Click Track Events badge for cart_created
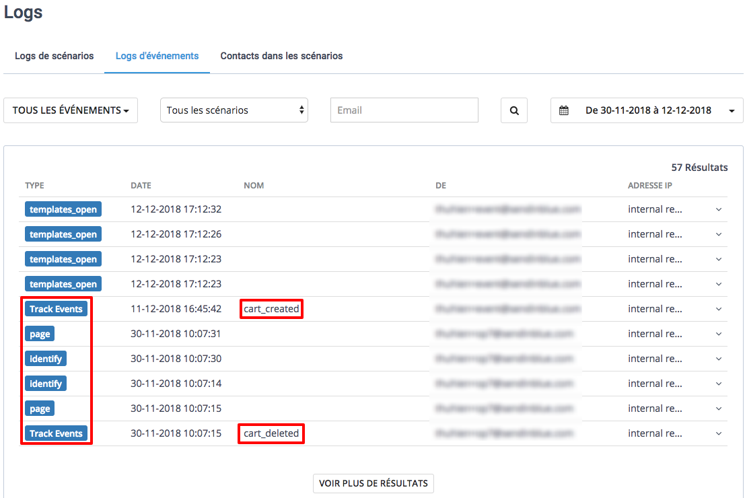This screenshot has width=747, height=498. (x=57, y=309)
